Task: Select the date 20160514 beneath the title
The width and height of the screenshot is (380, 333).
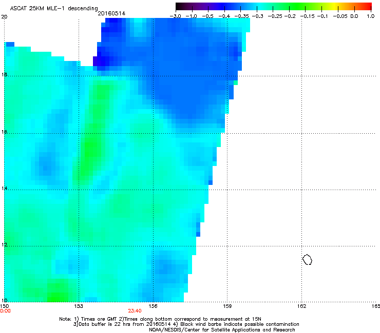Action: (111, 13)
